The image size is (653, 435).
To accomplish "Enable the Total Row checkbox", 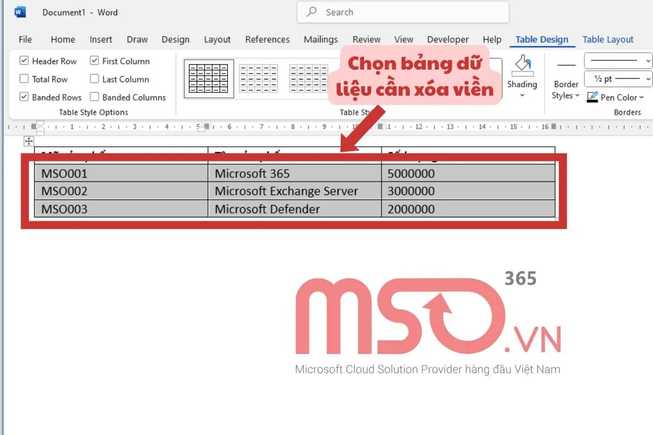I will (x=24, y=79).
